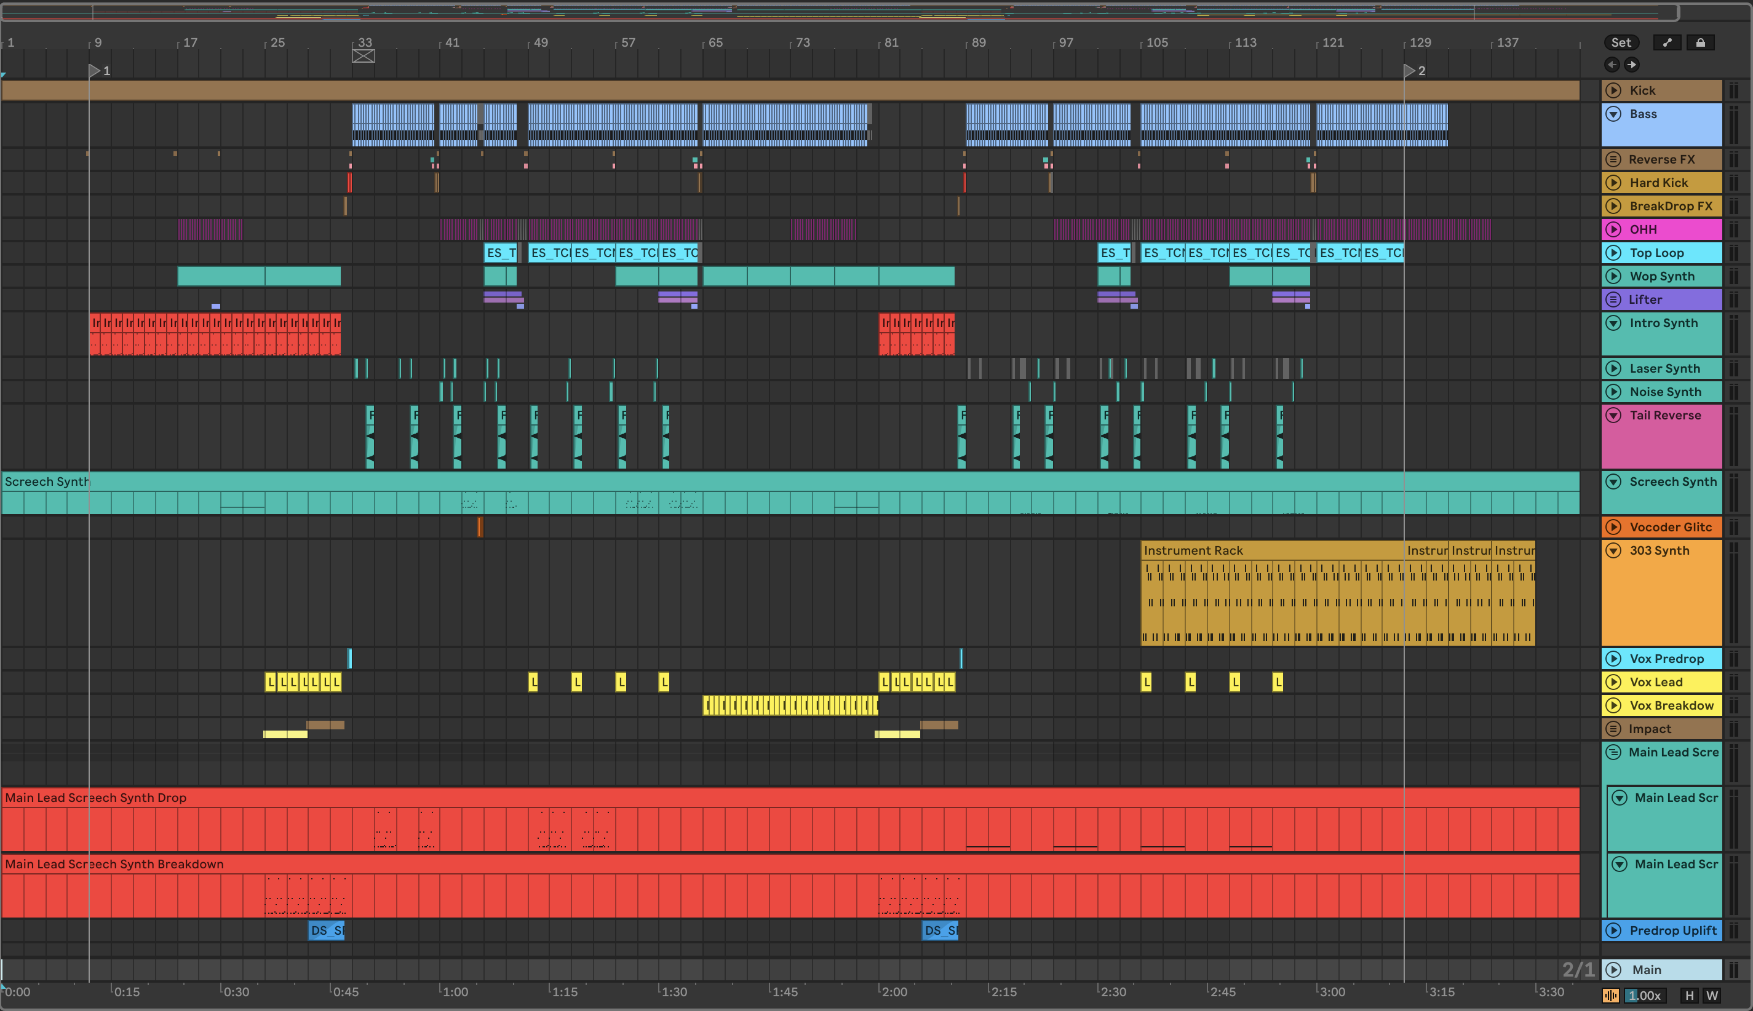Click the 2:30 mark in the time ruler

pos(1113,991)
